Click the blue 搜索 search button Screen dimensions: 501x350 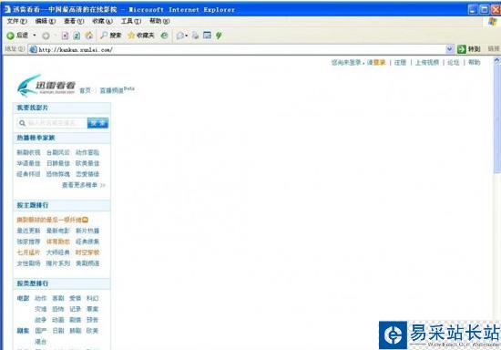(97, 123)
